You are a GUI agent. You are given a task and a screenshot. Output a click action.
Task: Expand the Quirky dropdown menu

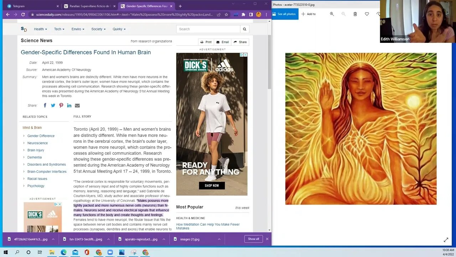pos(119,29)
